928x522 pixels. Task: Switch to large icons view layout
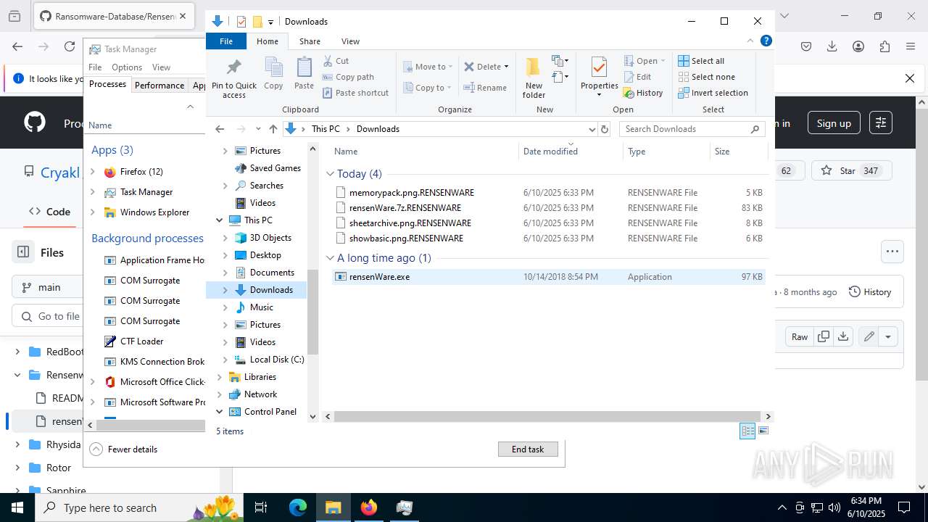coord(763,431)
